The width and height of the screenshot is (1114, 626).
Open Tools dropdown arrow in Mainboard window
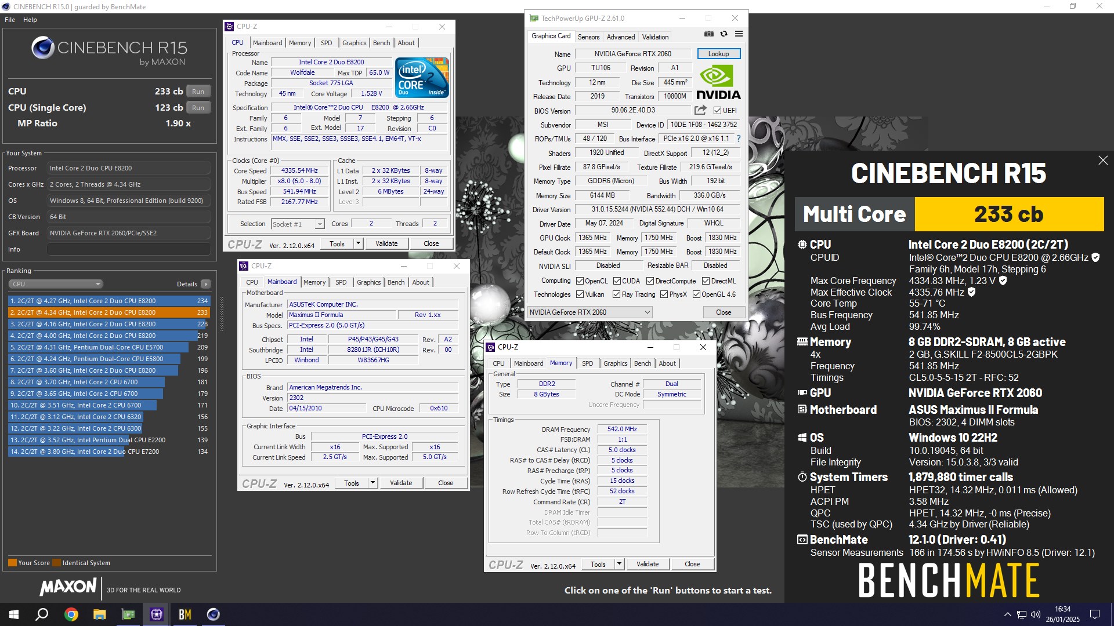tap(372, 483)
